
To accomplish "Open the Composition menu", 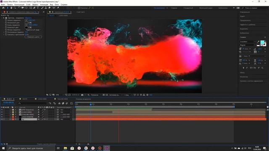I will tap(19, 5).
